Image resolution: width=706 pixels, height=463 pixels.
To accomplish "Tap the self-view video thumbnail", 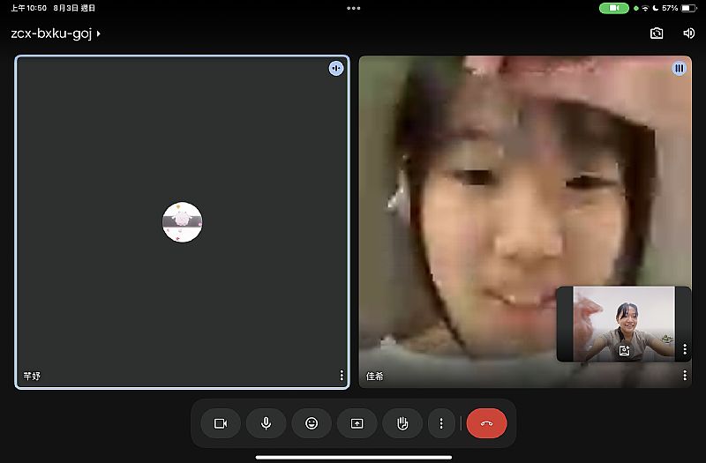I will tap(624, 322).
